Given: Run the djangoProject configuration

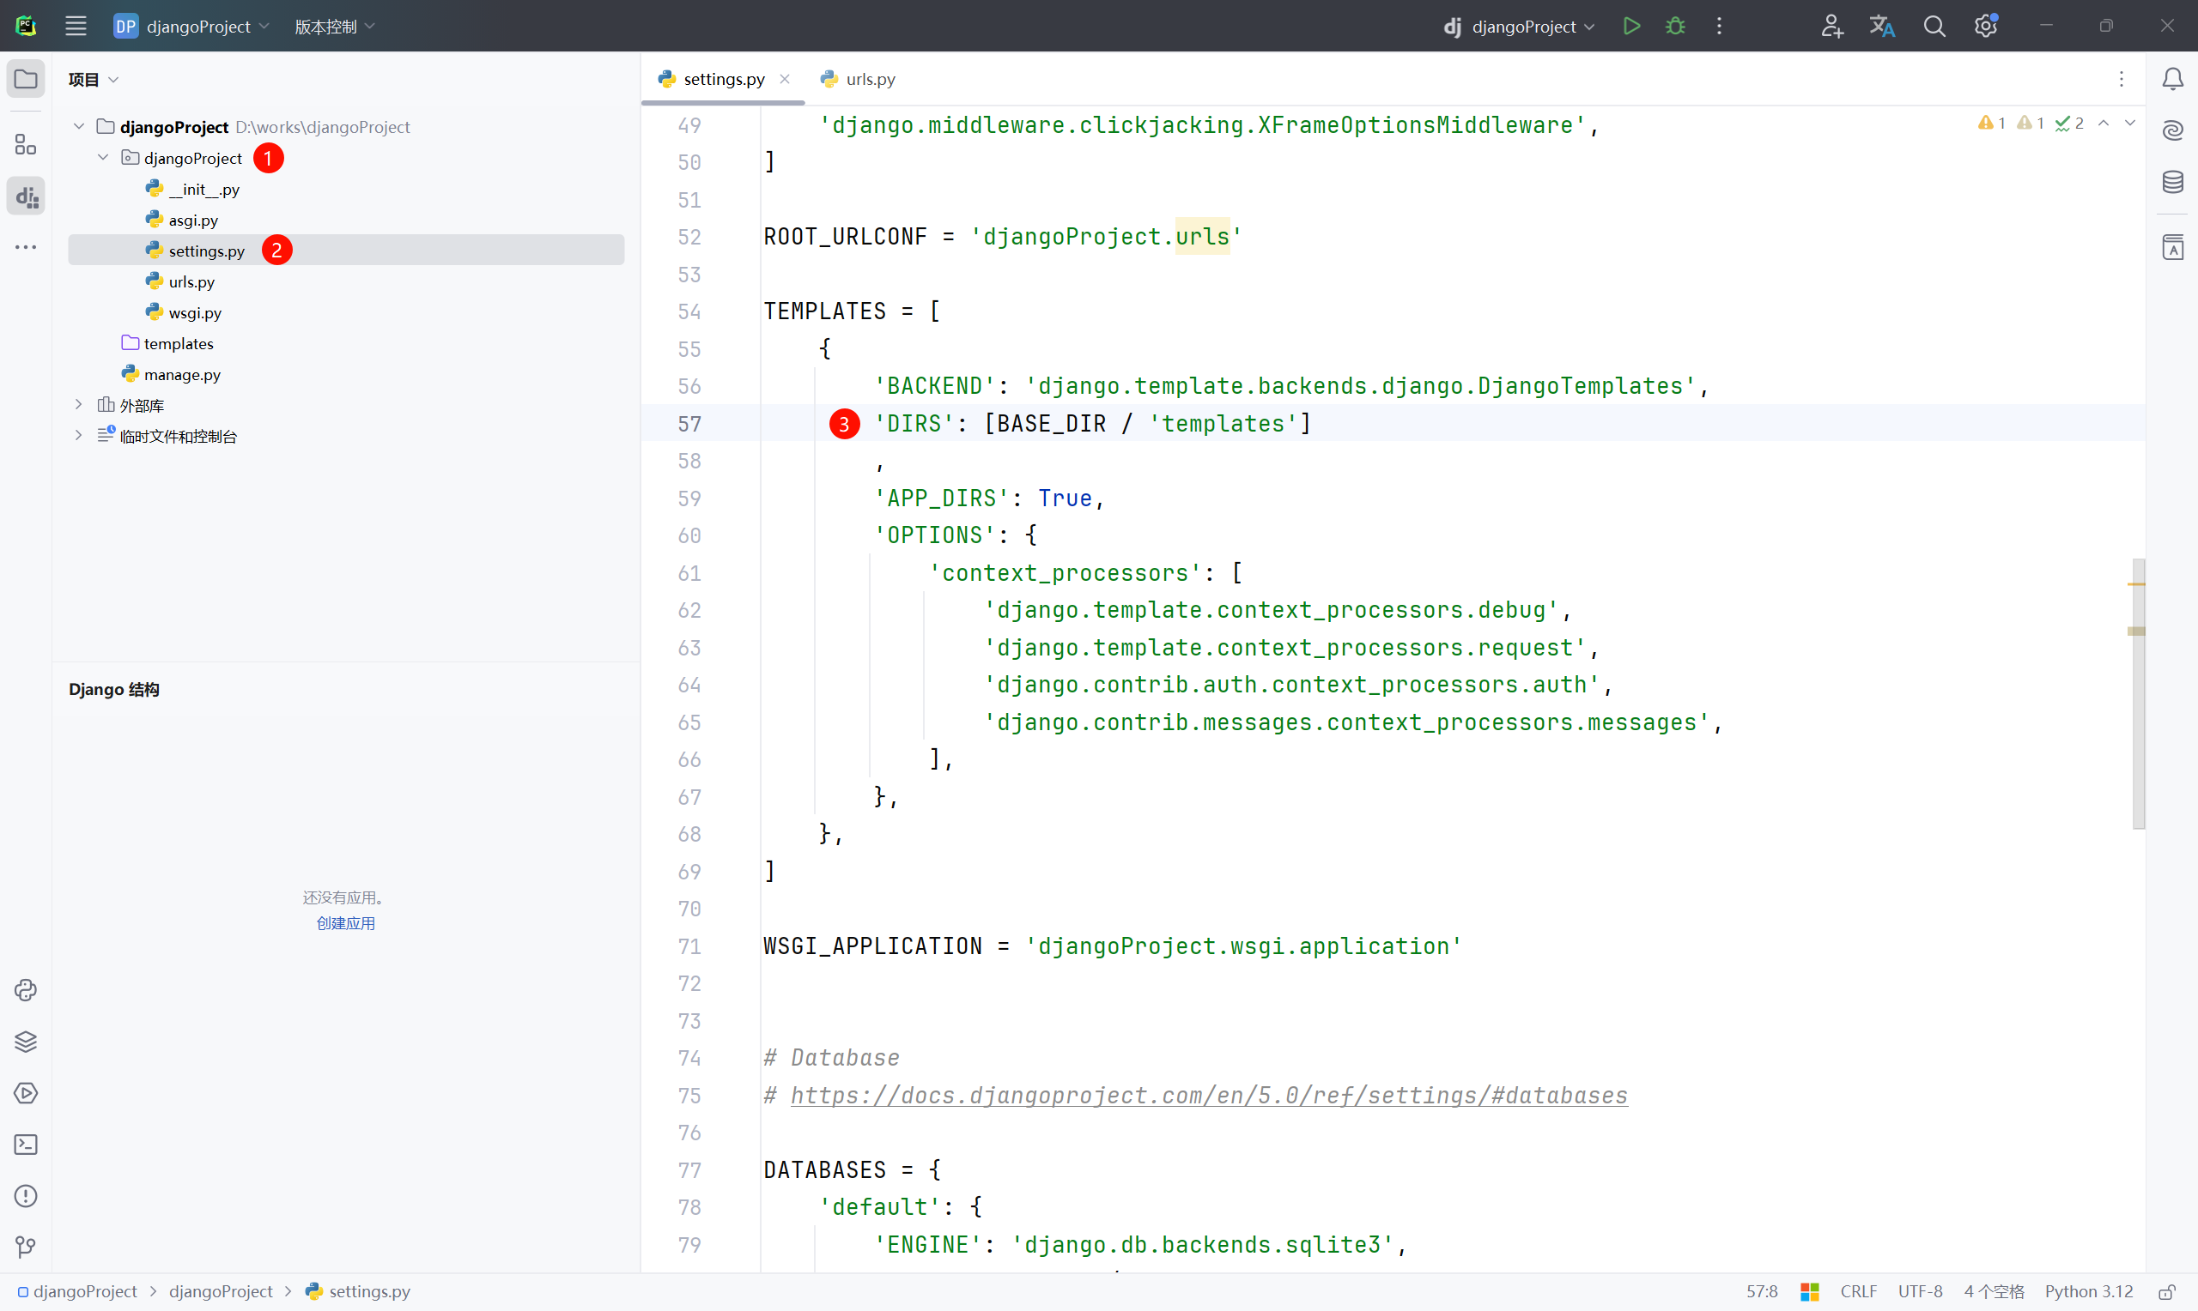Looking at the screenshot, I should click(x=1631, y=26).
